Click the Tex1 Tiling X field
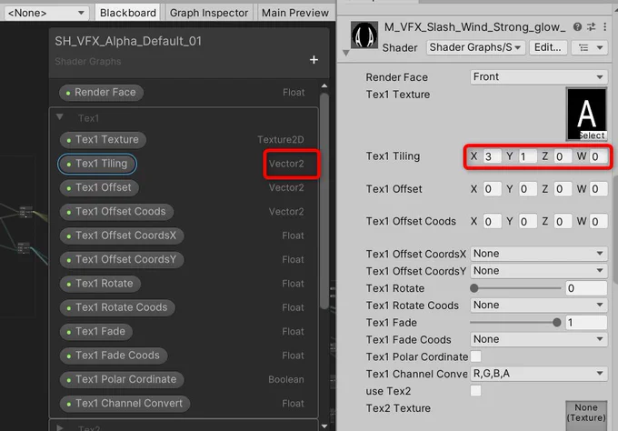 [492, 156]
